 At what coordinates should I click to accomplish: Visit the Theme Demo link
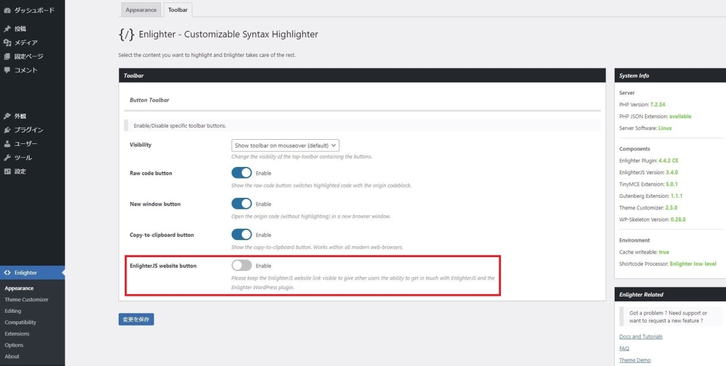click(x=635, y=360)
